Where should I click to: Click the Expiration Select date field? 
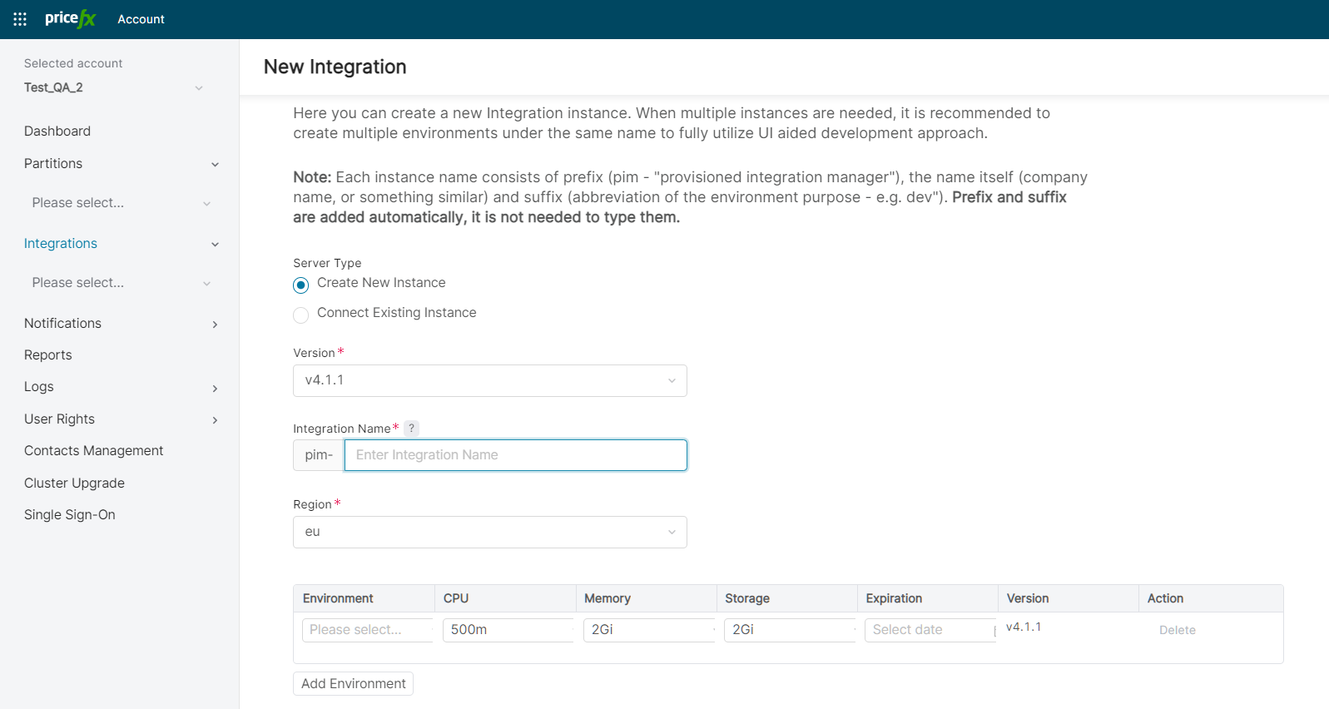pos(929,630)
